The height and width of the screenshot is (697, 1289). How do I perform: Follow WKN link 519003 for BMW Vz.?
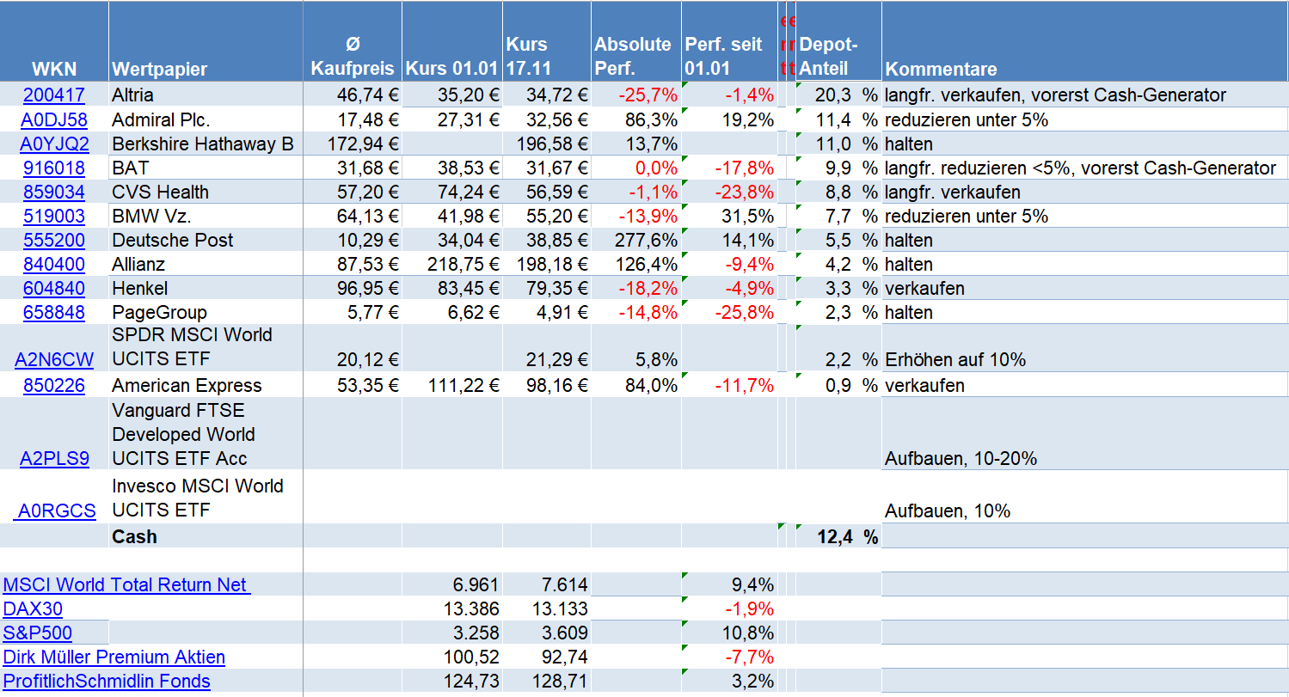coord(54,216)
